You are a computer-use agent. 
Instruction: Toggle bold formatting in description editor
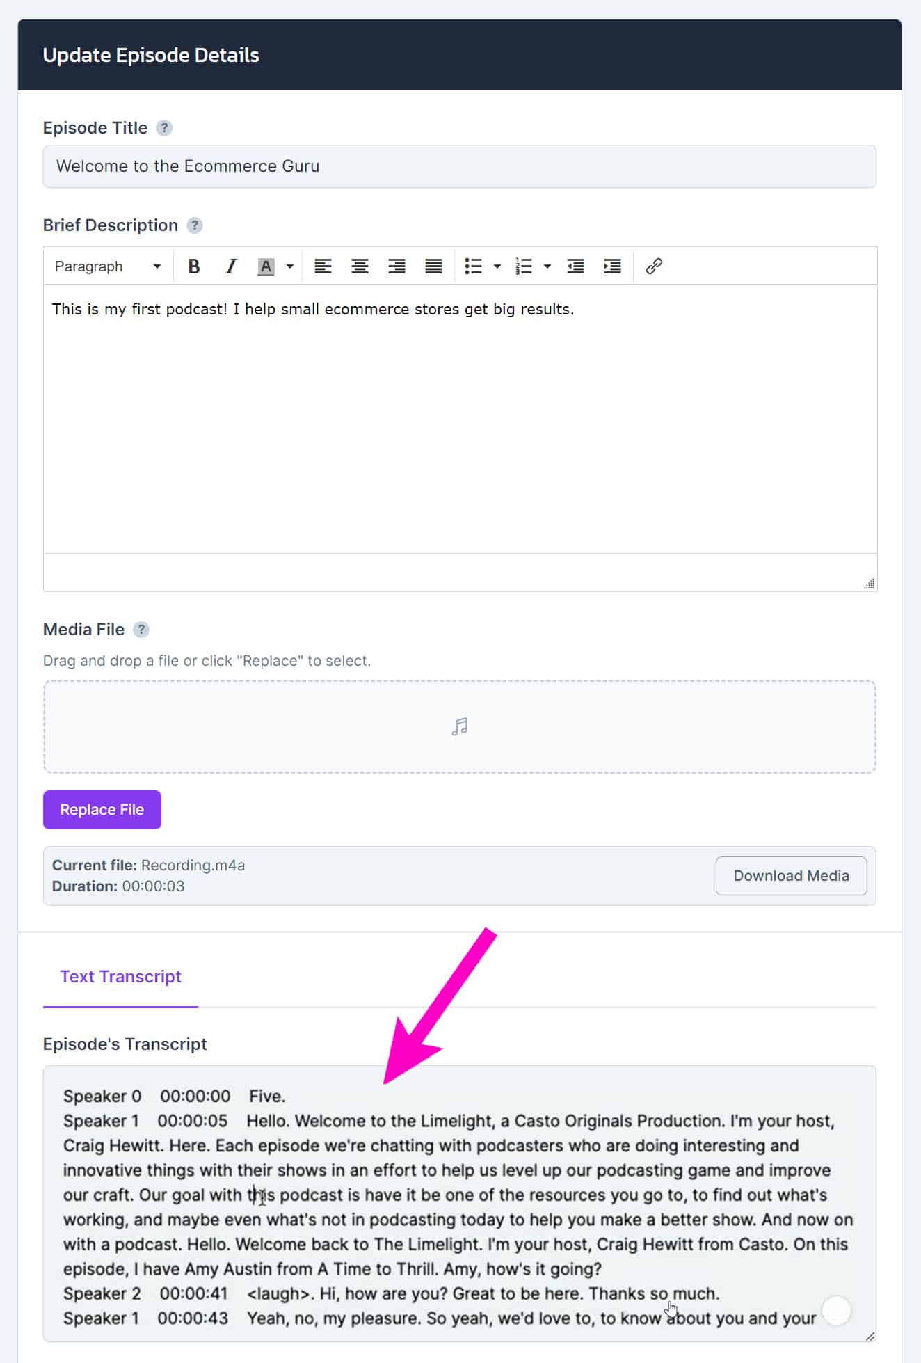pos(194,266)
